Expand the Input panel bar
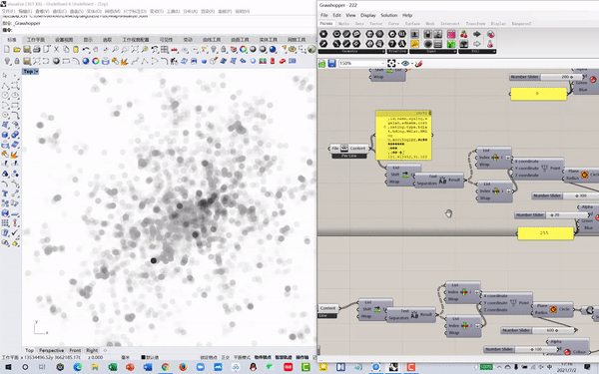599x374 pixels. pos(433,51)
